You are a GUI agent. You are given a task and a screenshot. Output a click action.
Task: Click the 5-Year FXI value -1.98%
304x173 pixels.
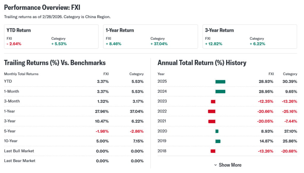[102, 131]
